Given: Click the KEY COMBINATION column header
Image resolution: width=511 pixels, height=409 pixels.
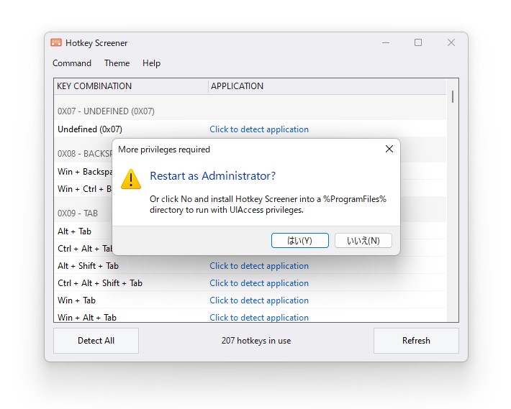Looking at the screenshot, I should pyautogui.click(x=94, y=86).
